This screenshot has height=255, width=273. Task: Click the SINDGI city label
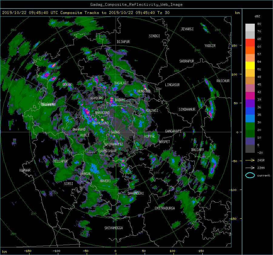[154, 36]
